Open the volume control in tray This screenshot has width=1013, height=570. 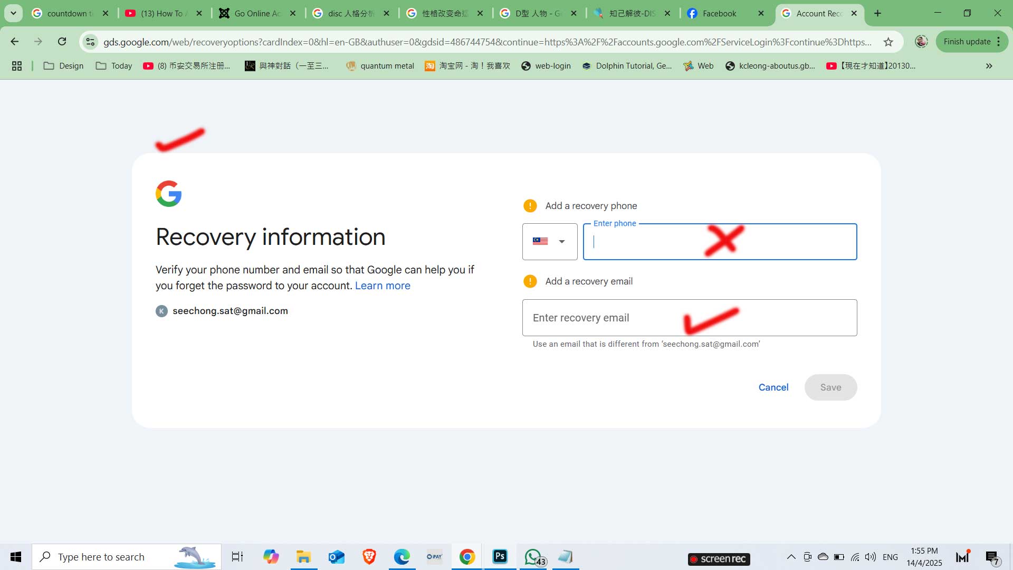pos(871,557)
